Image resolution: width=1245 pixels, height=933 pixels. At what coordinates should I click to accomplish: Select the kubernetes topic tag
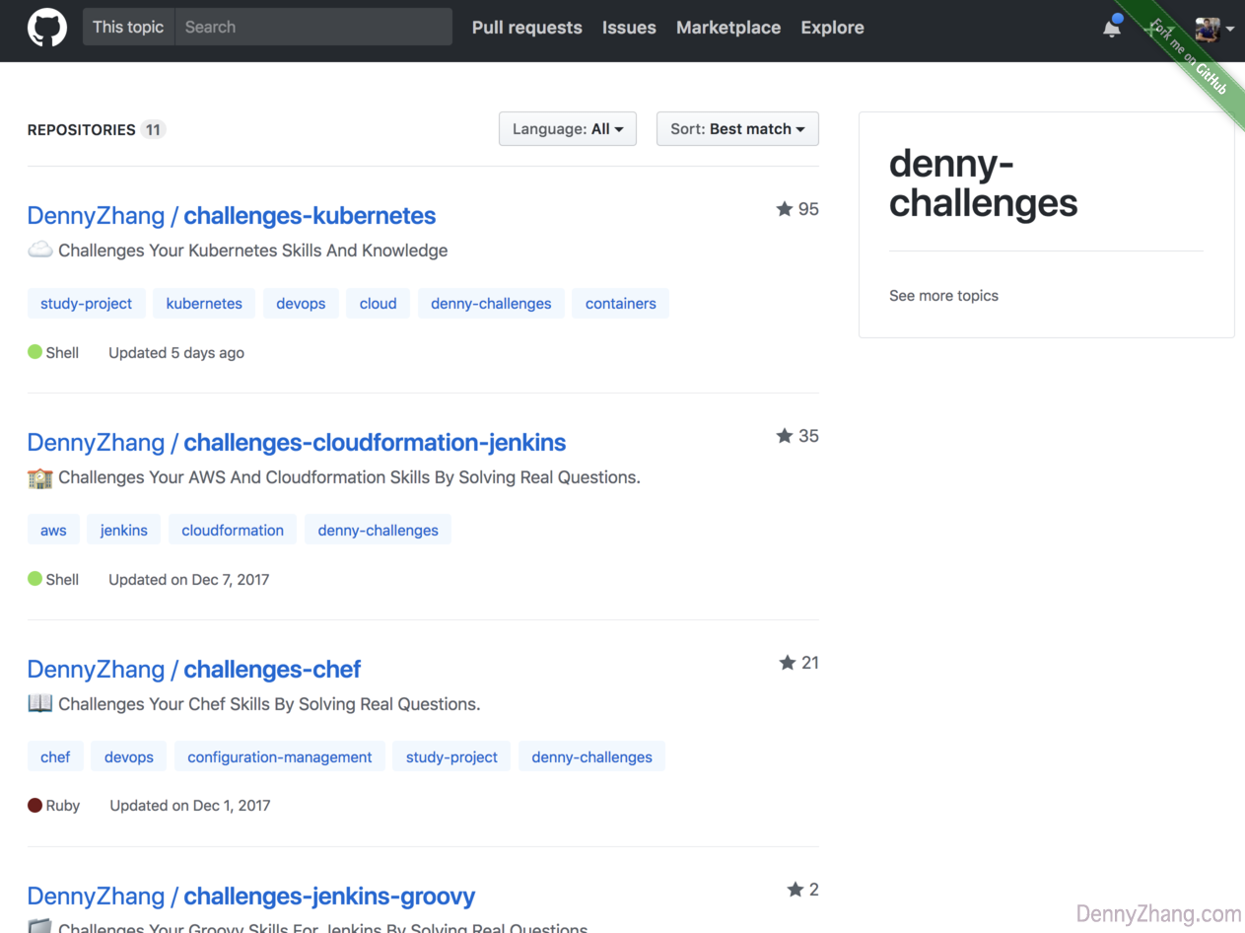pyautogui.click(x=204, y=304)
